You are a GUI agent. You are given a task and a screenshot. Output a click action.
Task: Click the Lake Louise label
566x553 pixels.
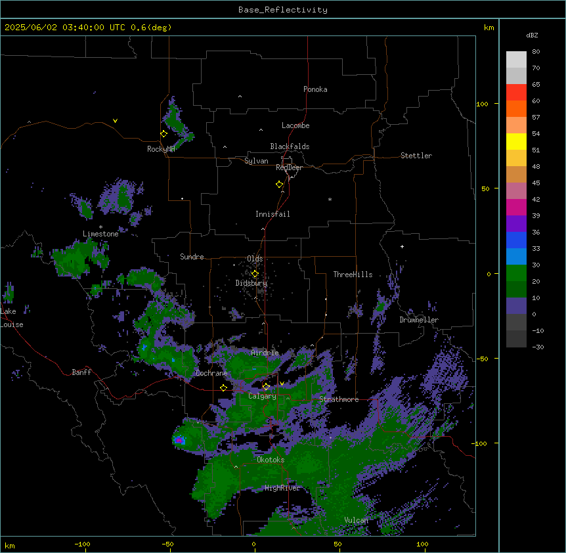pyautogui.click(x=12, y=318)
